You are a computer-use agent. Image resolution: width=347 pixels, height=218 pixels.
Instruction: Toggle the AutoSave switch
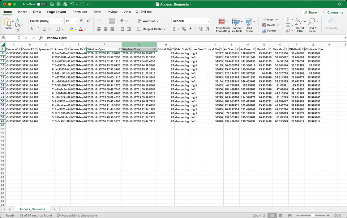41,4
